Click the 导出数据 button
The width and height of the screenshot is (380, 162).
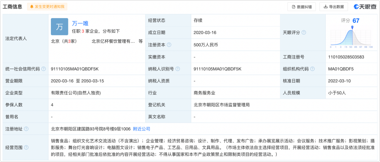click(x=334, y=7)
